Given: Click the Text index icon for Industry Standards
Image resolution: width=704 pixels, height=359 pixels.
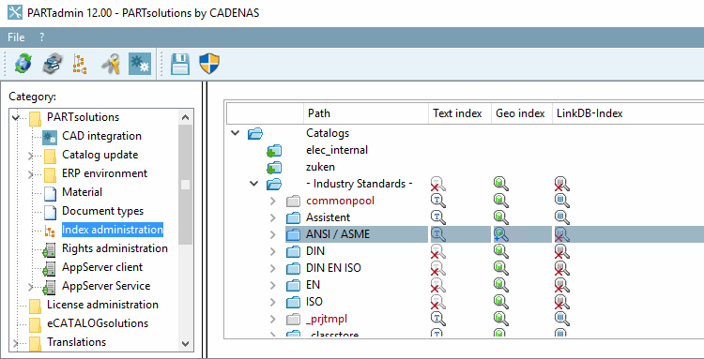Looking at the screenshot, I should coord(437,184).
